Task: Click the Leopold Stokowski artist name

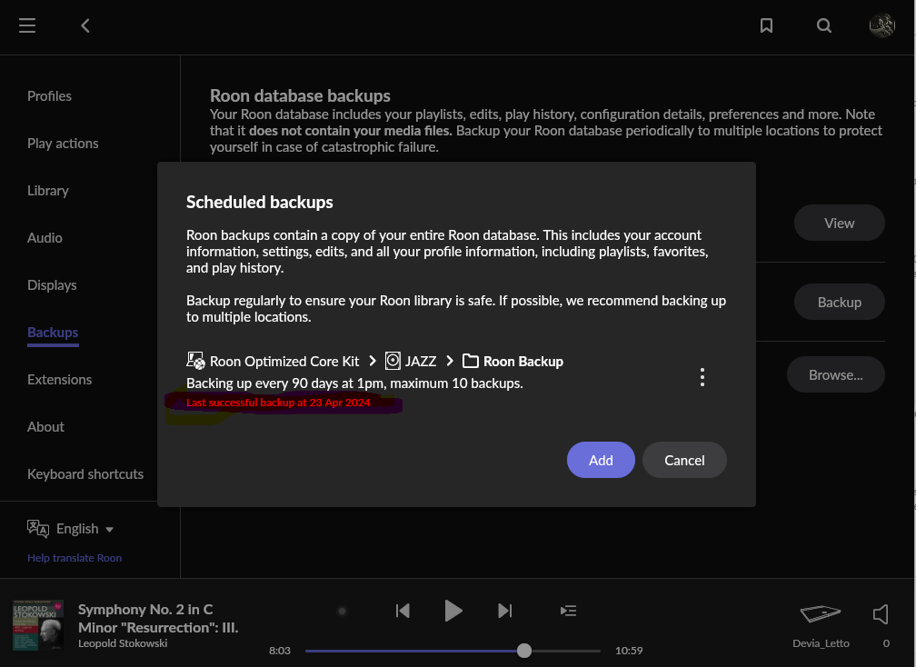Action: point(123,643)
